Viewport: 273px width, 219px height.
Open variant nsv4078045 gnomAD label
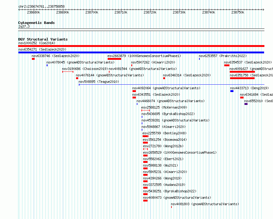tap(80, 62)
